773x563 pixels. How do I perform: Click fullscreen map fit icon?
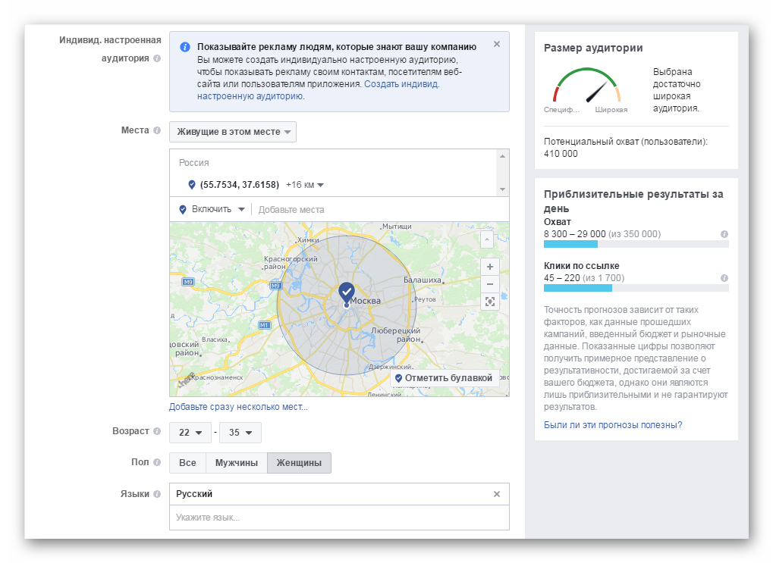point(489,302)
